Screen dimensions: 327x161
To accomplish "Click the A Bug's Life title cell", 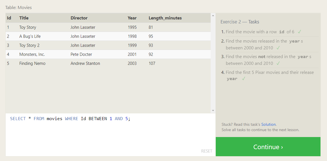I will coord(30,36).
